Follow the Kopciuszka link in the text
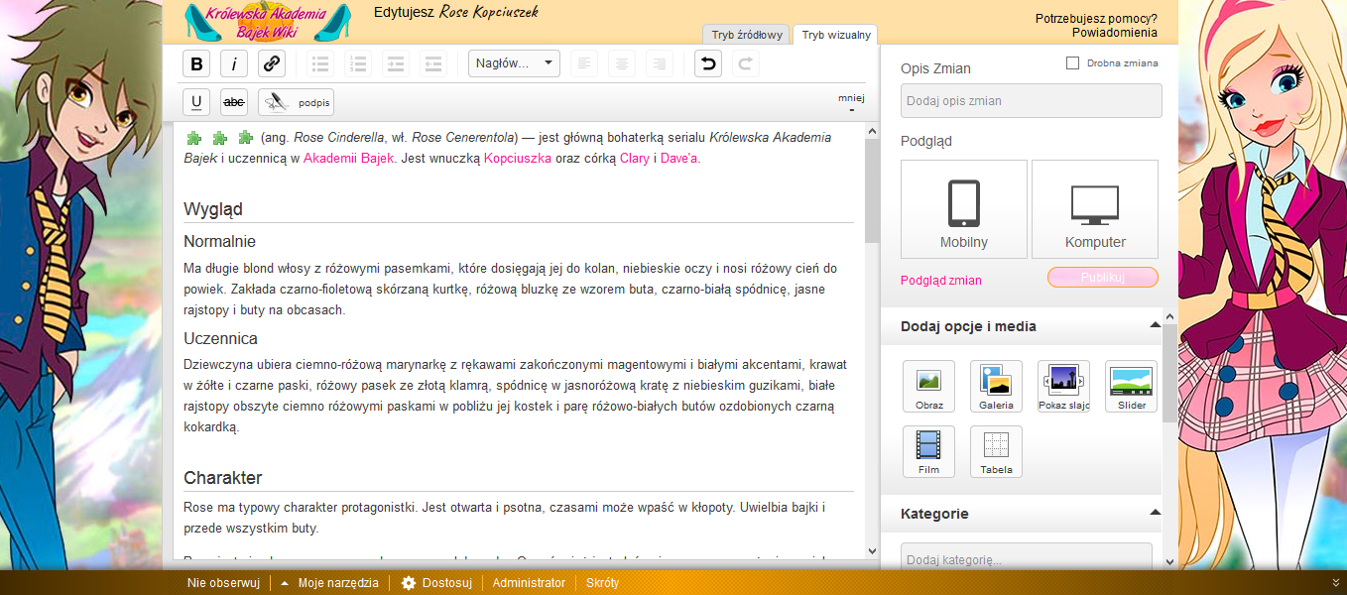 click(x=518, y=158)
